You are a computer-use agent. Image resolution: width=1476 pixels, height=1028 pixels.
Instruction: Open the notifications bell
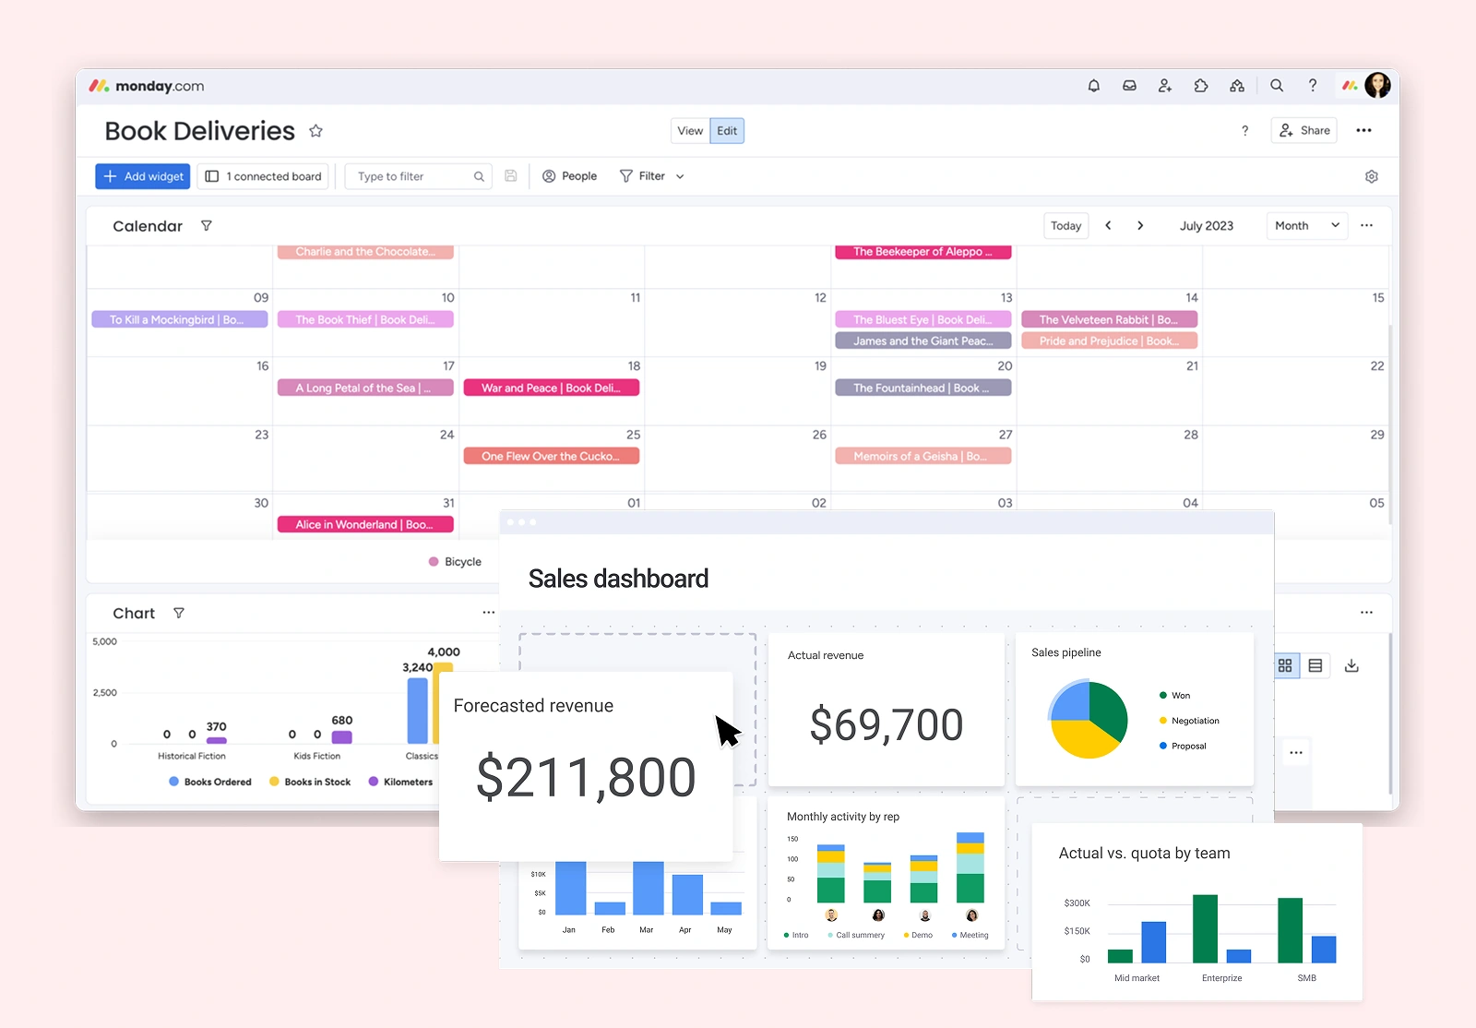point(1093,86)
